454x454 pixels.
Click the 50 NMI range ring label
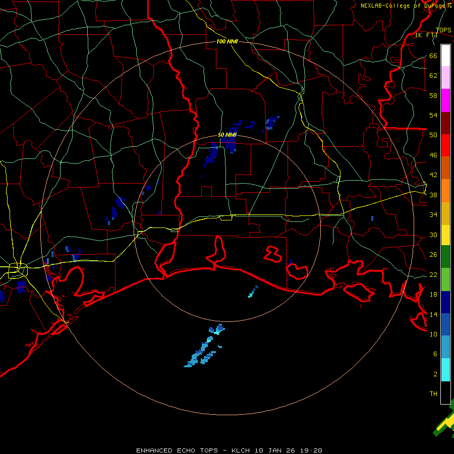[x=228, y=135]
